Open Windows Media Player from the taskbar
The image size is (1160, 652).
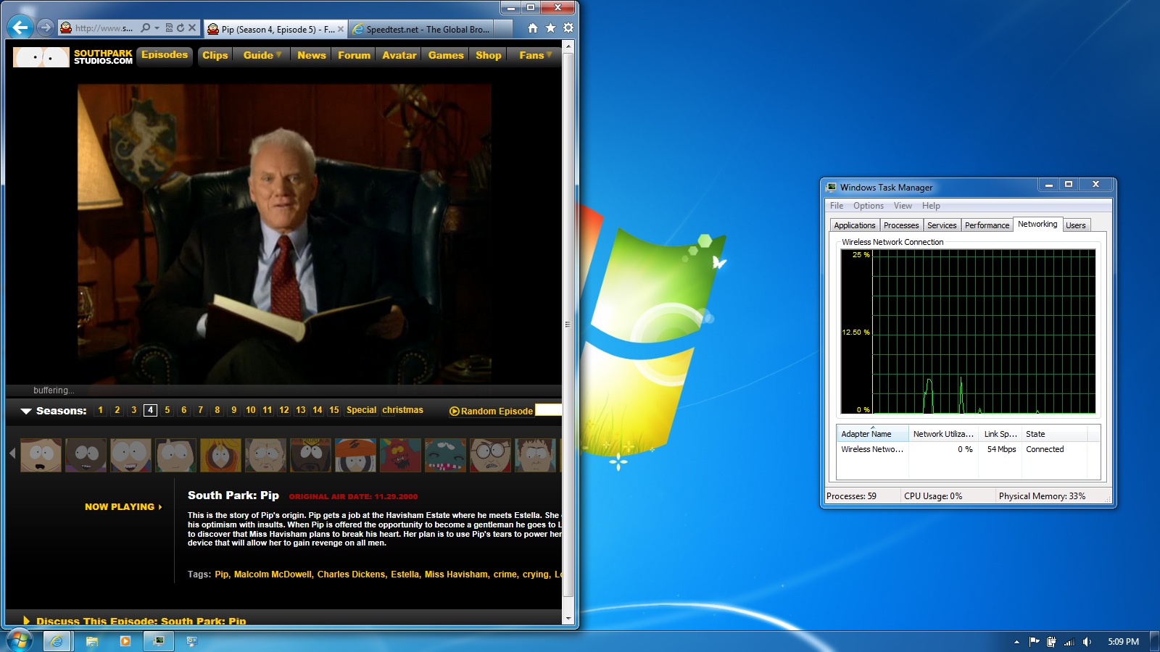[x=125, y=641]
